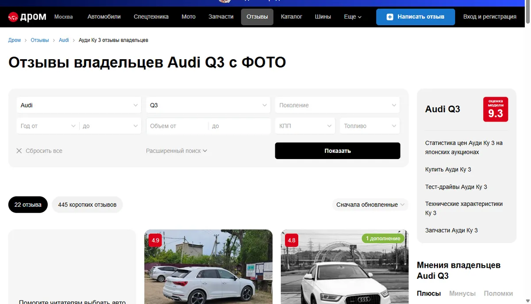Open the Топливо dropdown

(370, 126)
